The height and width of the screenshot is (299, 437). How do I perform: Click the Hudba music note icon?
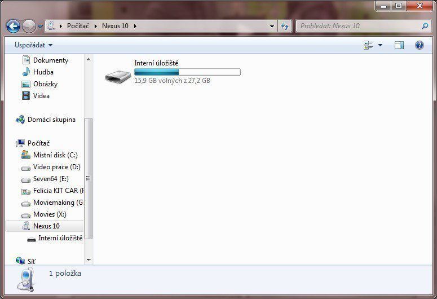26,72
